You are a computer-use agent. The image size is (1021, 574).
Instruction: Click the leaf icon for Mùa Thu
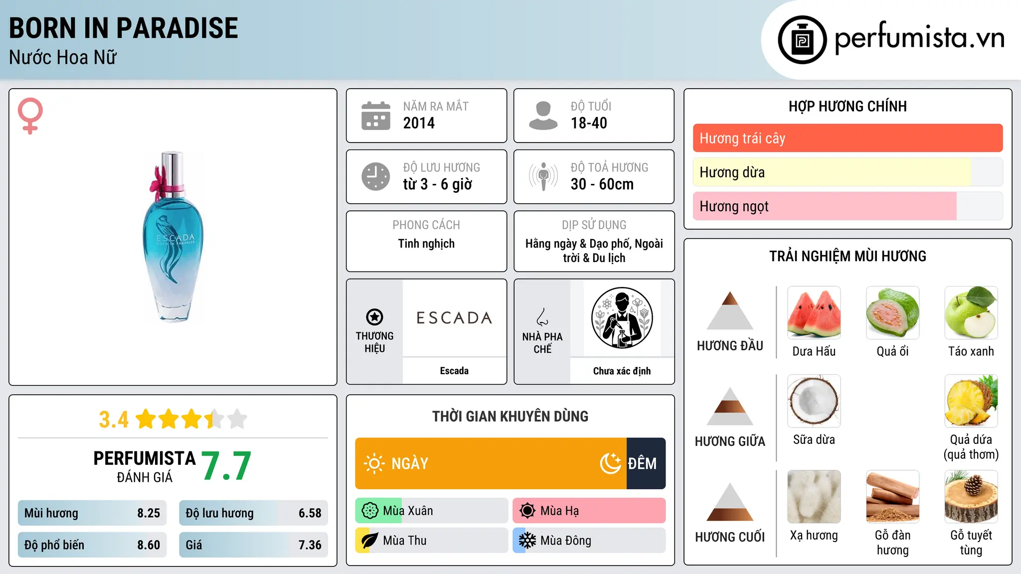[370, 541]
